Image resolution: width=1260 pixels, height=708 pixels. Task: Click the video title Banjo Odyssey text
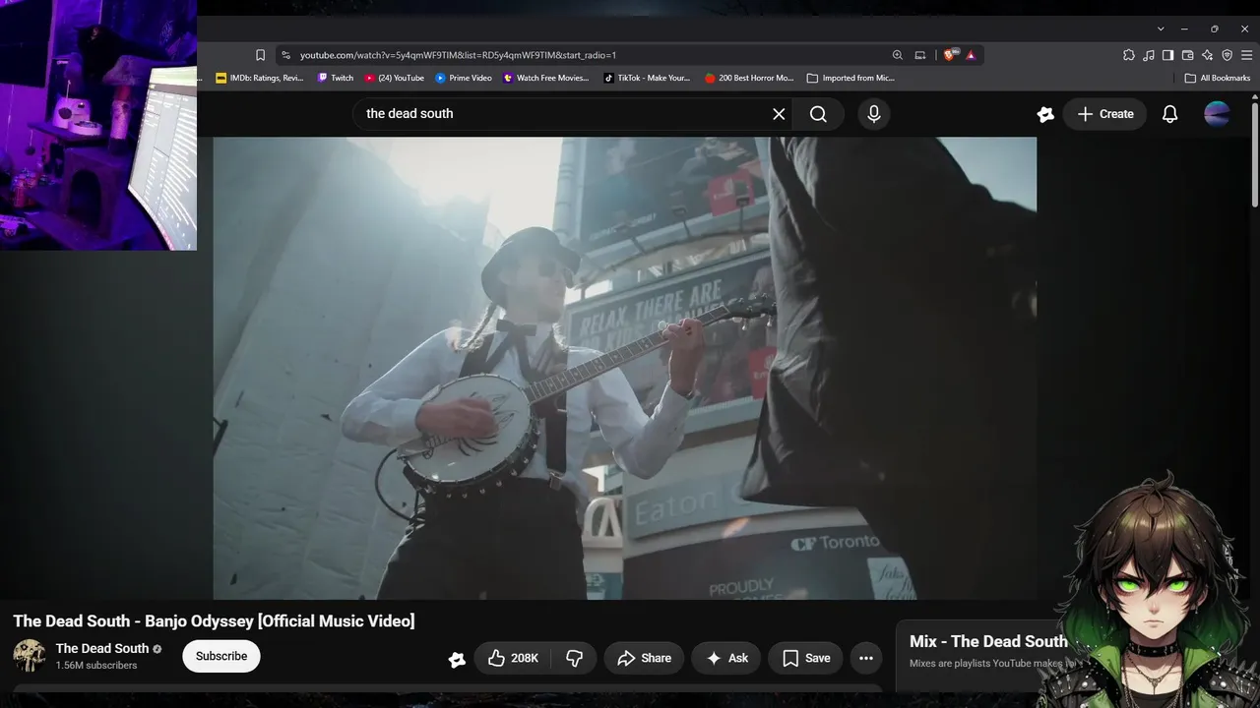pyautogui.click(x=214, y=620)
